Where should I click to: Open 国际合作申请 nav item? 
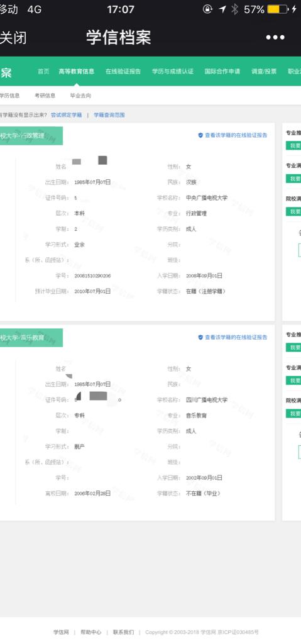222,71
